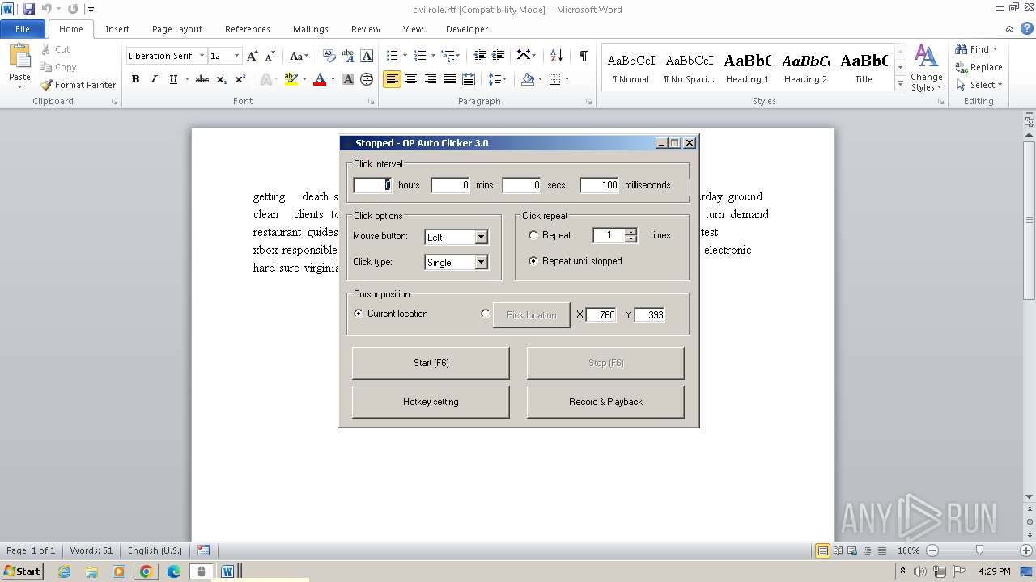Click Word count in status bar
The width and height of the screenshot is (1036, 582).
pyautogui.click(x=91, y=550)
